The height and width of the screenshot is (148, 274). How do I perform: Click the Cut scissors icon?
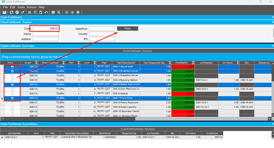[x=29, y=12]
